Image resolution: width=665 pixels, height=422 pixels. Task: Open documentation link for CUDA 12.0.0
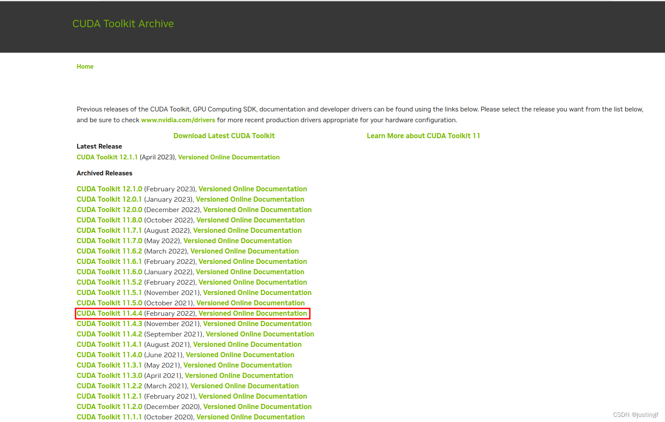258,209
